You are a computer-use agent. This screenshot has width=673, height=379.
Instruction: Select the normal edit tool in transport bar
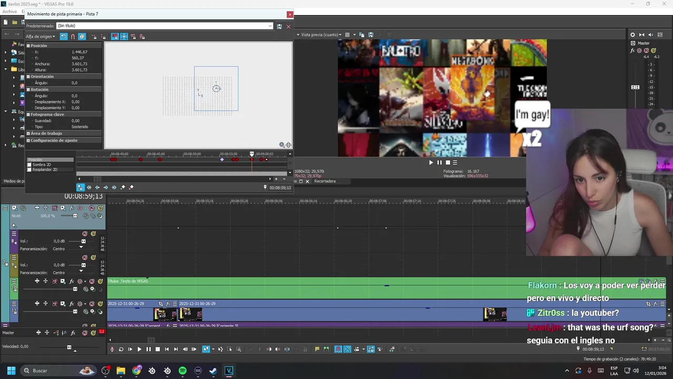click(206, 350)
